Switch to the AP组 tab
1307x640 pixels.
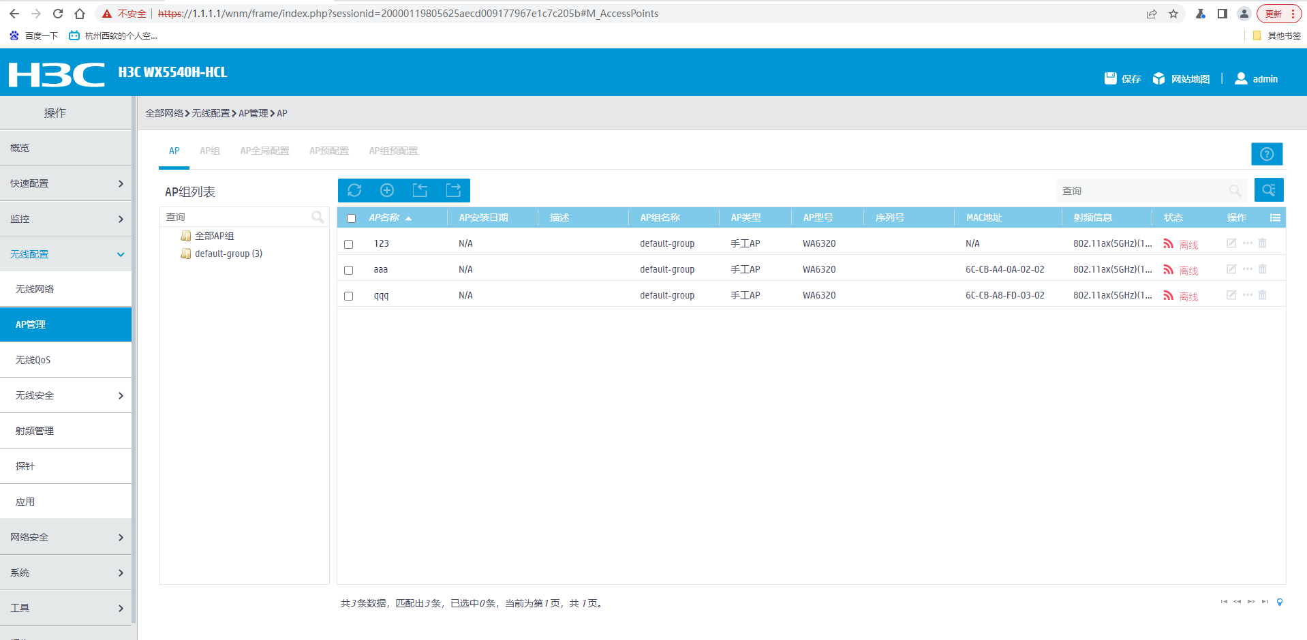click(x=210, y=151)
